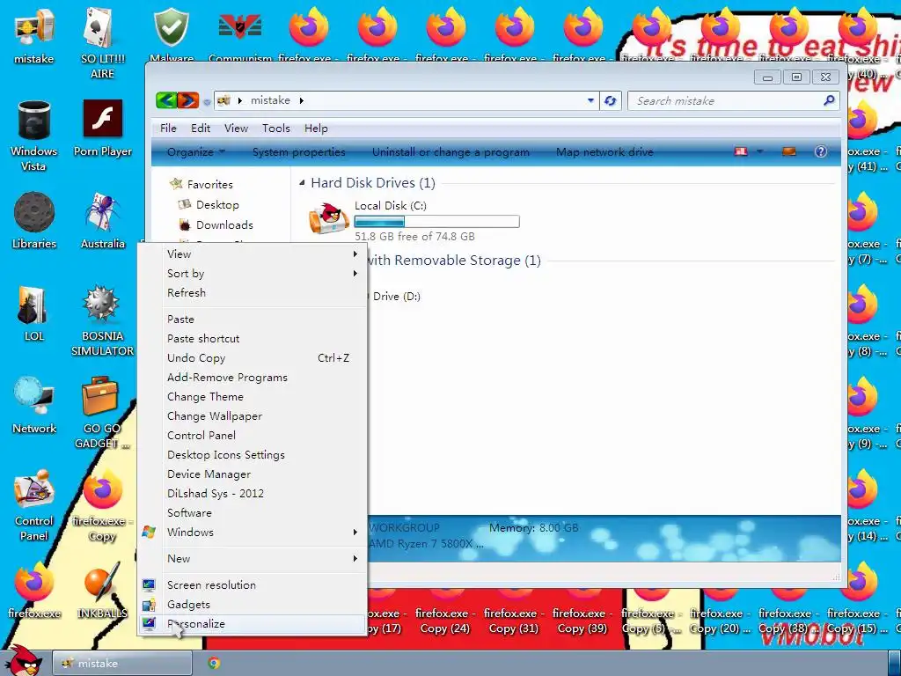Open the recent pages dropdown arrow
This screenshot has height=676, width=901.
coord(207,102)
